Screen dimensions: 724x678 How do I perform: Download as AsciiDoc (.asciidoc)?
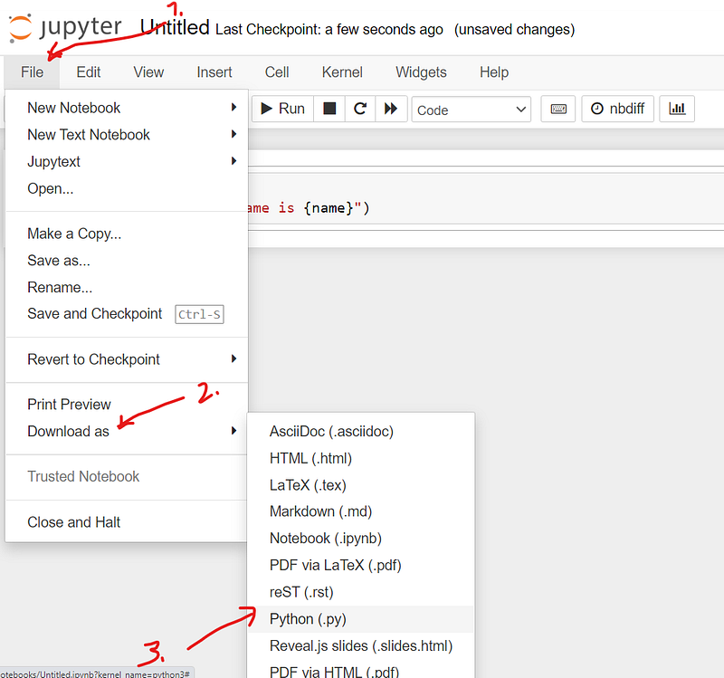coord(360,432)
